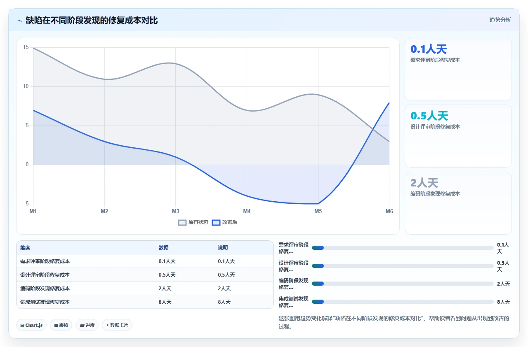Click the 集成测试发现 progress bar
Viewport: 528px width, 347px height.
pos(403,302)
